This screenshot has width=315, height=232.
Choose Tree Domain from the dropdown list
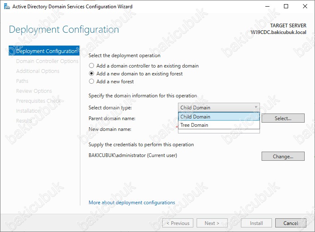(x=219, y=125)
